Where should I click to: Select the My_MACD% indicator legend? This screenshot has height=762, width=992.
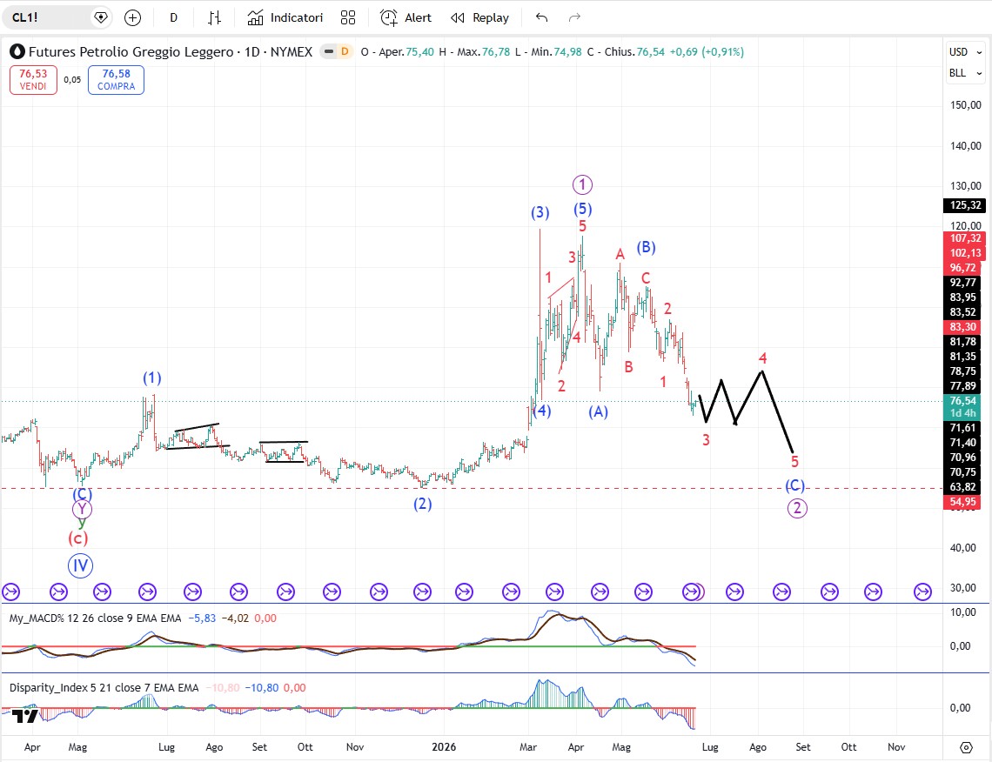[x=95, y=618]
